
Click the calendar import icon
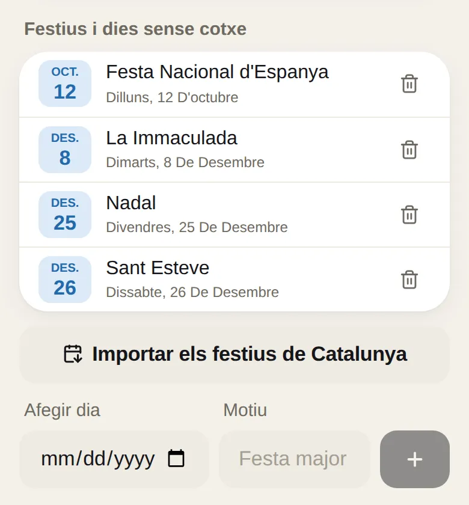tap(73, 354)
